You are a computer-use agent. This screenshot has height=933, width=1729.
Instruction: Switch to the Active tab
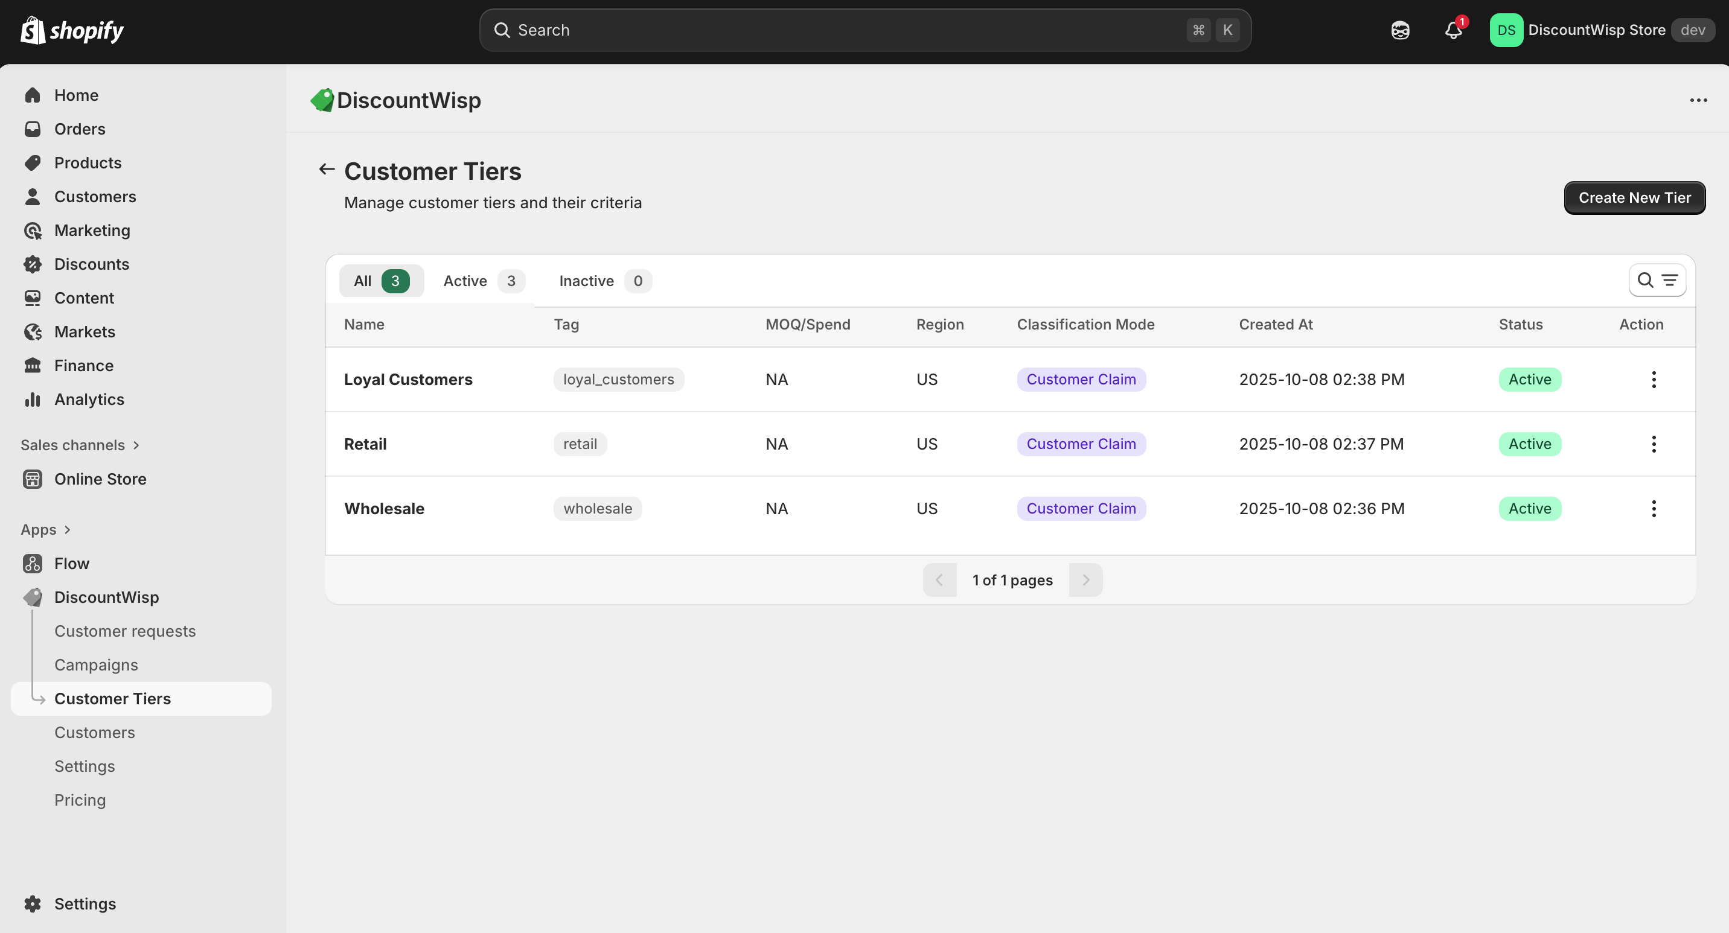pos(482,281)
